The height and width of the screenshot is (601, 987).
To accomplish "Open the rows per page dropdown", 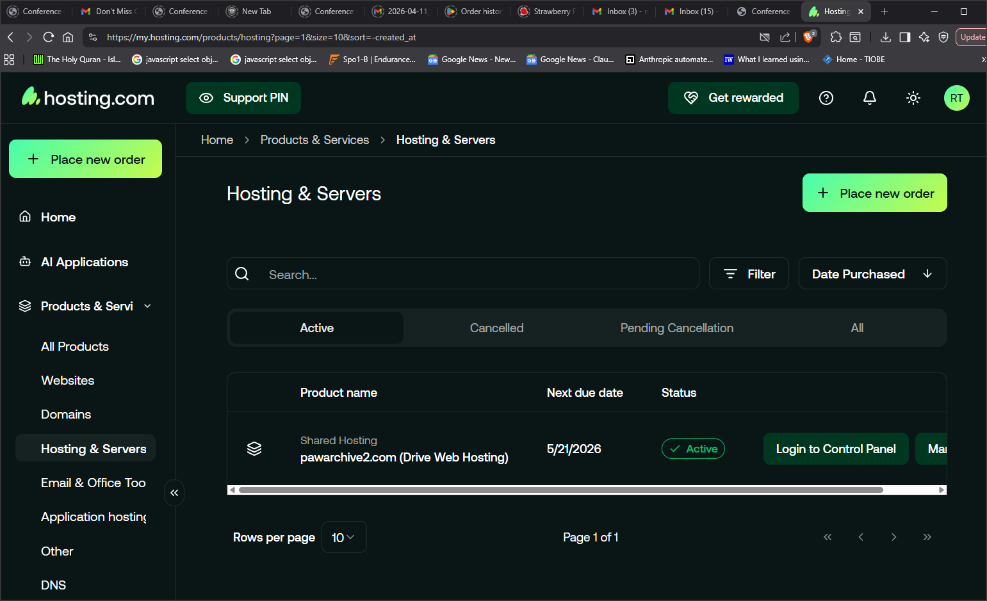I will pyautogui.click(x=343, y=538).
